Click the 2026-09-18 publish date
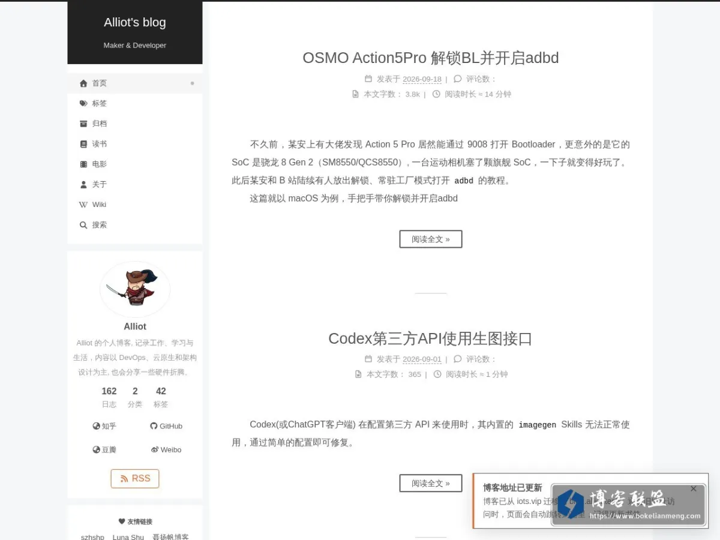The image size is (720, 540). point(422,79)
